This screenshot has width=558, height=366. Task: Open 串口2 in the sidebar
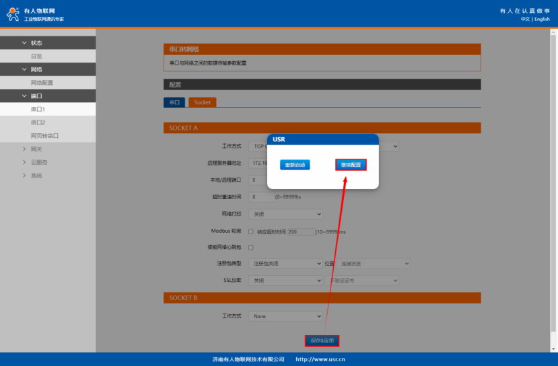pyautogui.click(x=38, y=122)
